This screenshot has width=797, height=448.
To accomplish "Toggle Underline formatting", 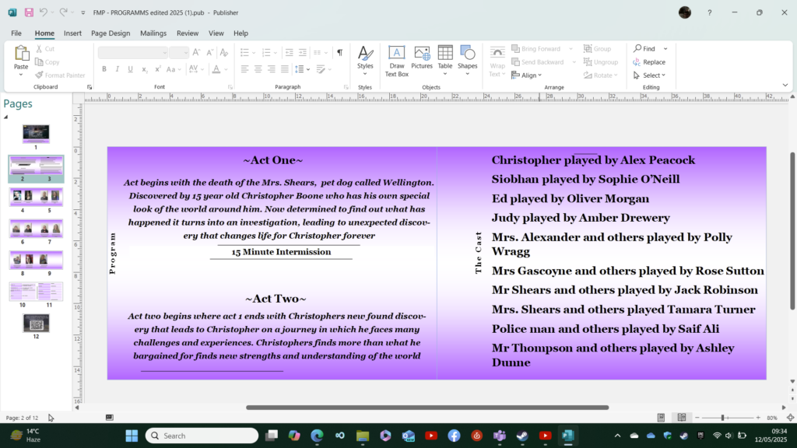I will click(131, 69).
